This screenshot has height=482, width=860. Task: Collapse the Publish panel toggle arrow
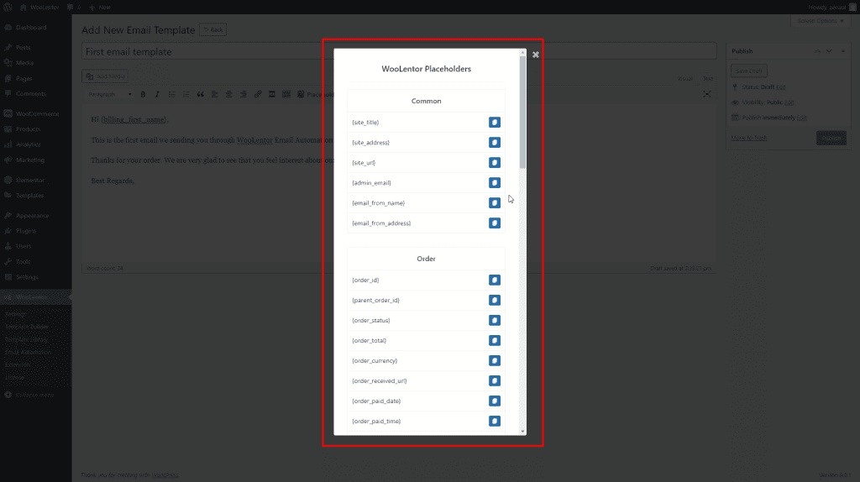click(842, 52)
